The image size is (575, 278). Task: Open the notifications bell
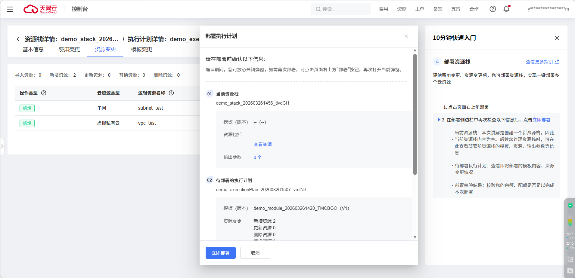[x=506, y=9]
